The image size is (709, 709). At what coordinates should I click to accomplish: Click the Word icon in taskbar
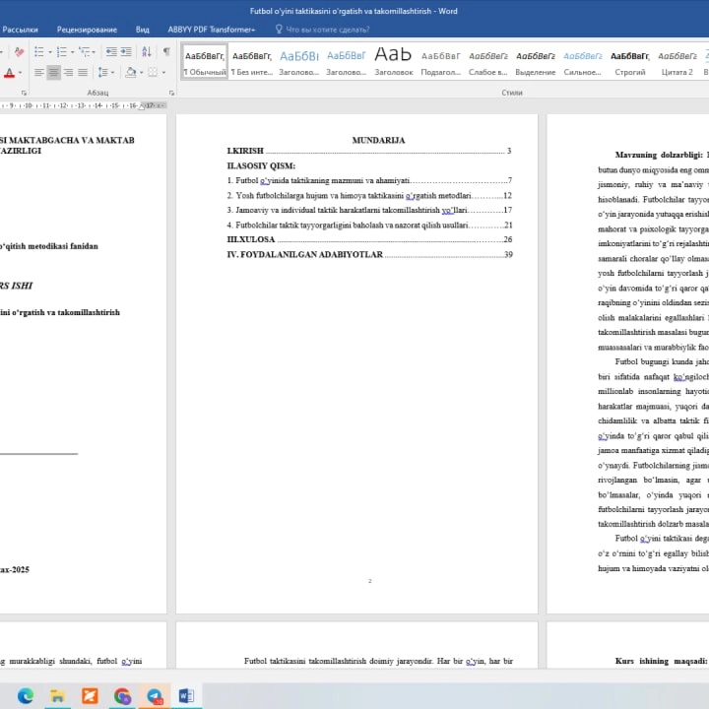click(186, 695)
